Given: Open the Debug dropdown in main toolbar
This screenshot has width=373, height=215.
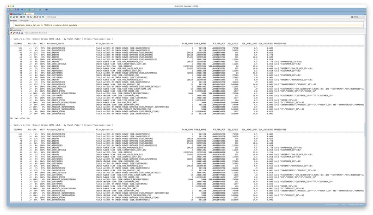Looking at the screenshot, I should (36, 9).
